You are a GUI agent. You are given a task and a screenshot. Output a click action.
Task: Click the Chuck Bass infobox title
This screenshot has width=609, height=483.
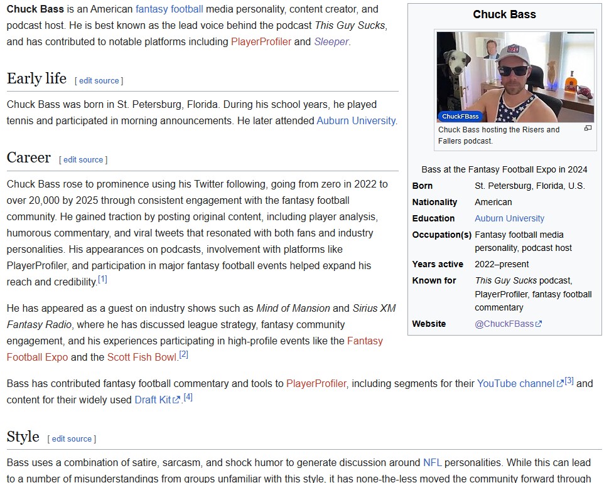(504, 14)
